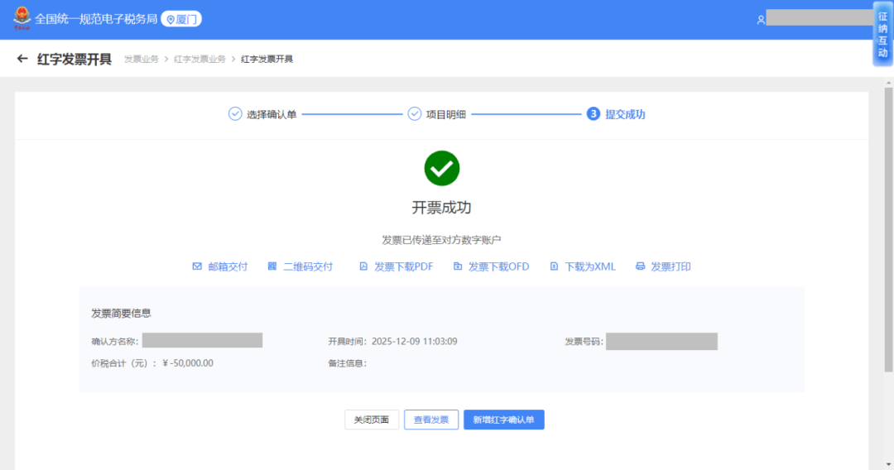Click the 发票下载PDF file icon
Screen dimensions: 894x470
[363, 266]
